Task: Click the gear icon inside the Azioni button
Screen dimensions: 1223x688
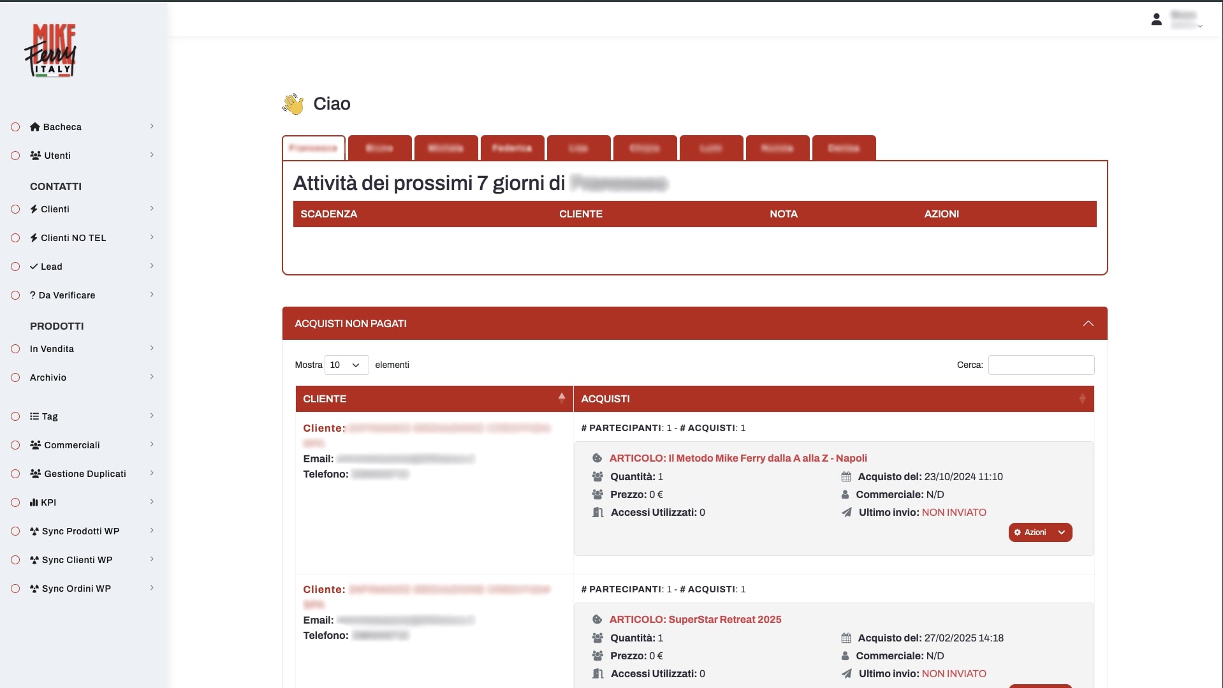Action: 1019,532
